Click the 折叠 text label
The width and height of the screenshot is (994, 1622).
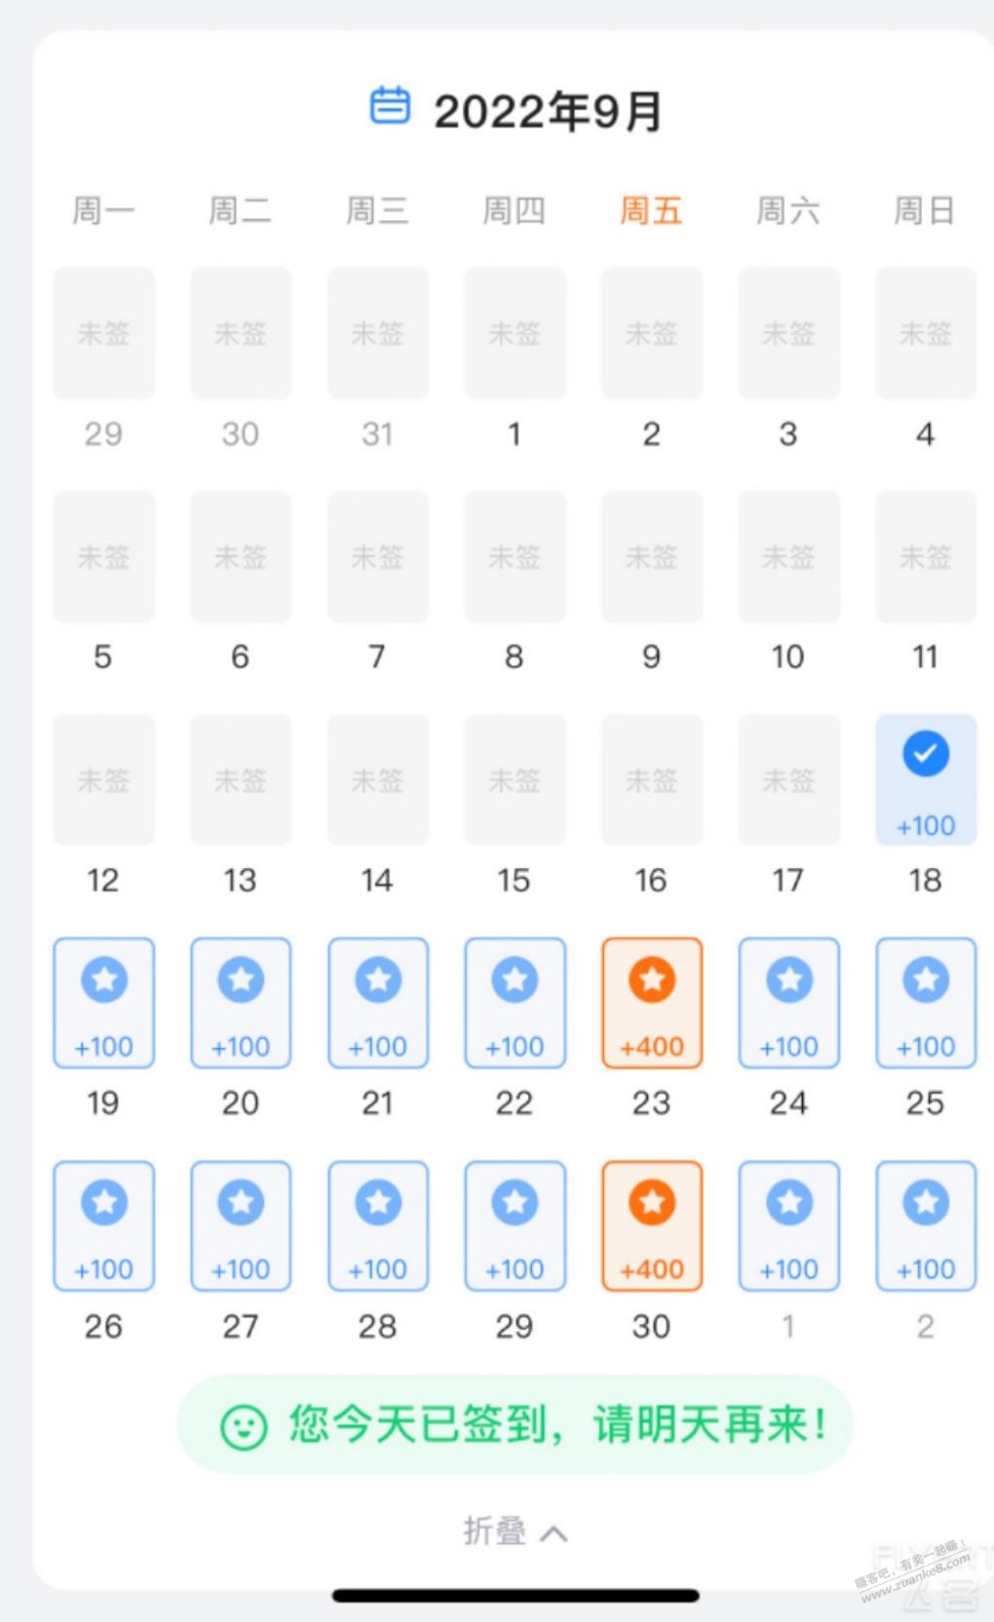point(494,1531)
